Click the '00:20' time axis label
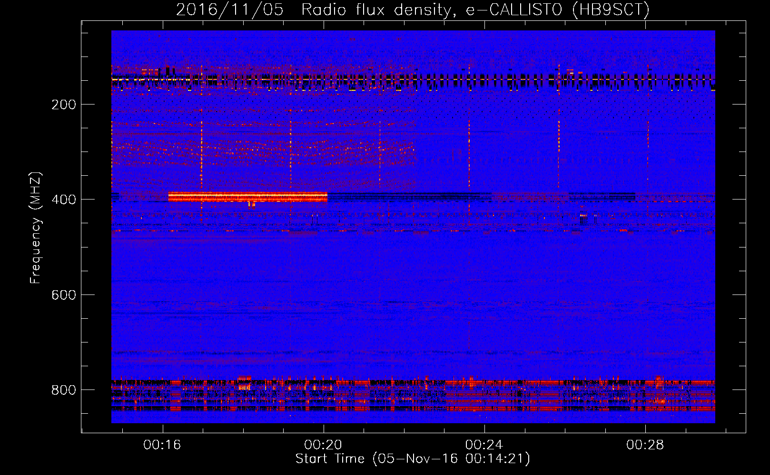770x475 pixels. (323, 445)
